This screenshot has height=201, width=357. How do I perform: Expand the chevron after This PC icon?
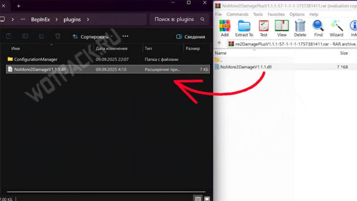pos(13,20)
